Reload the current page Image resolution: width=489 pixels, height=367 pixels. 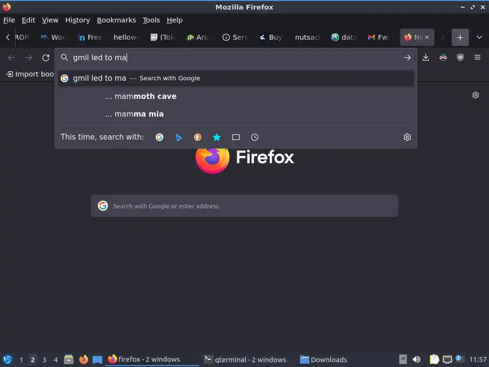(x=46, y=58)
